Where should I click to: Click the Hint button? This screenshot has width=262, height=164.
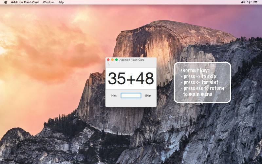tap(114, 95)
